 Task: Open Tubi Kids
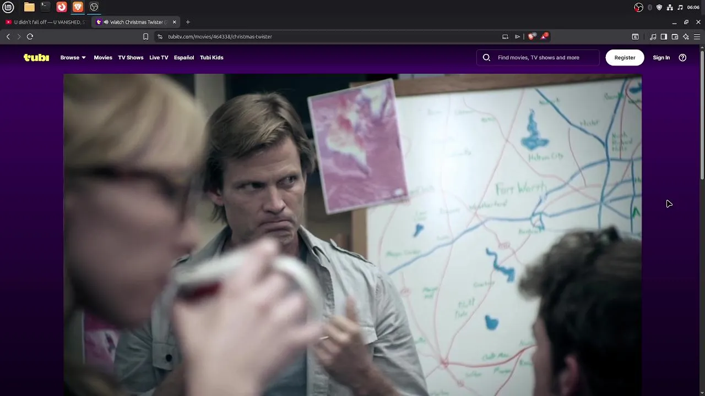[211, 57]
